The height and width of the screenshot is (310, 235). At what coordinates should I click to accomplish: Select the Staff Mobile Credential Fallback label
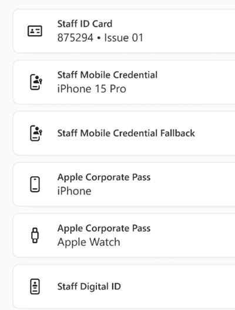pyautogui.click(x=126, y=133)
